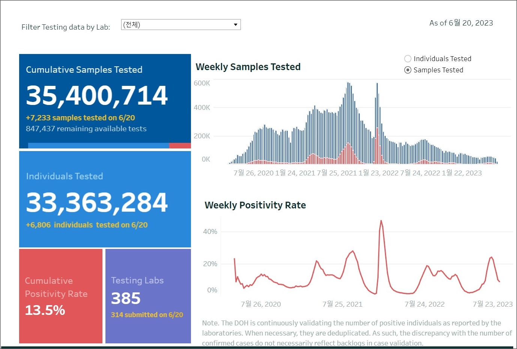517x349 pixels.
Task: Click the 13.5% positivity value
Action: click(45, 310)
